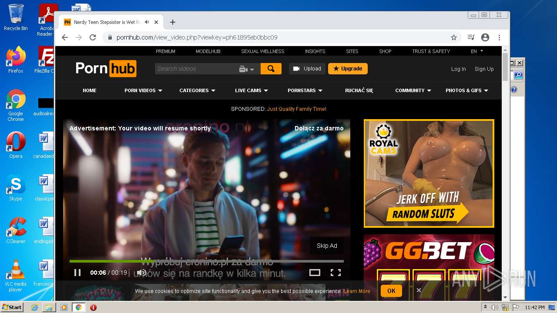Bookmark this page with the star icon

pos(454,37)
